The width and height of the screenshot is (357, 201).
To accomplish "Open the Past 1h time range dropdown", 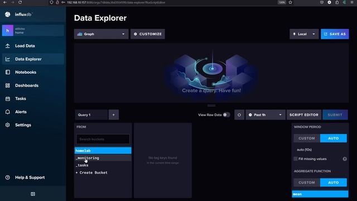I will point(266,115).
